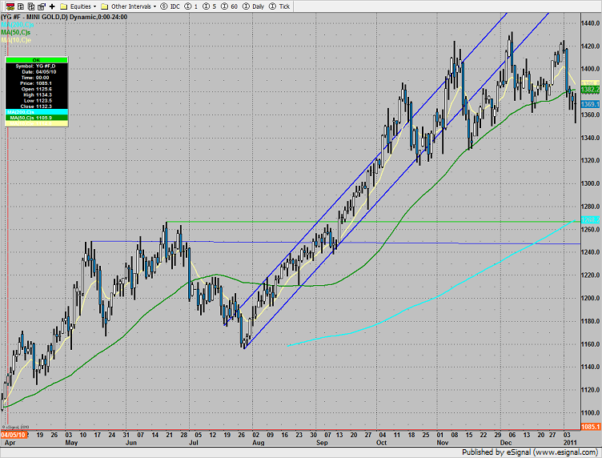Expand the Other Intervals dropdown arrow
This screenshot has width=602, height=458.
pos(154,6)
